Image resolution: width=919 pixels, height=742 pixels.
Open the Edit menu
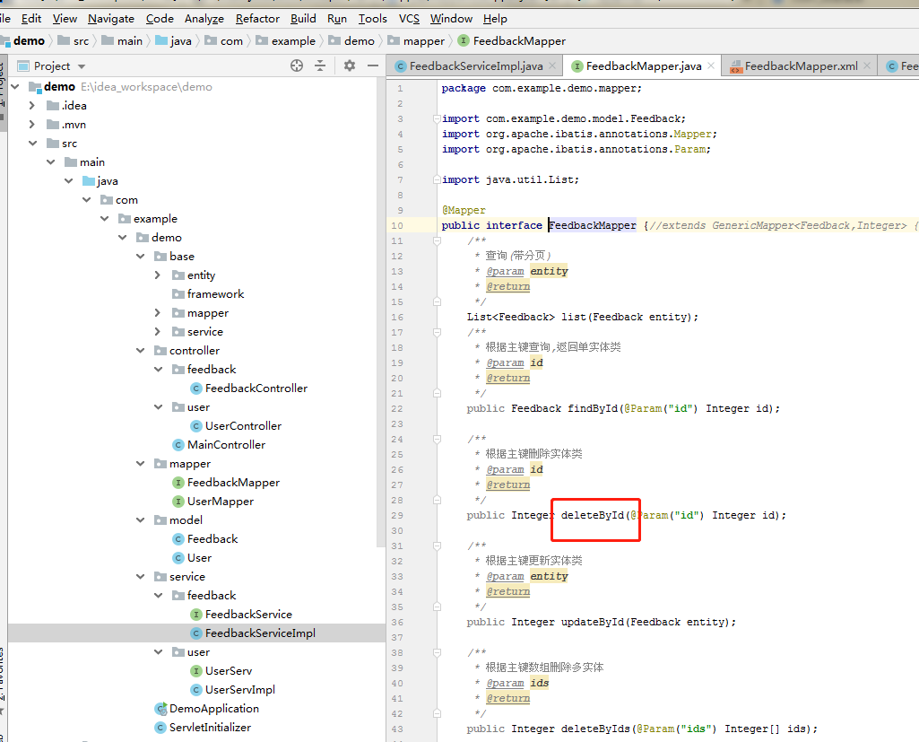[x=31, y=18]
